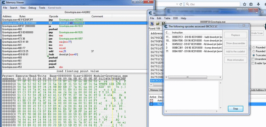The height and width of the screenshot is (127, 266).
Task: Click the Replace button
Action: coord(235,35)
